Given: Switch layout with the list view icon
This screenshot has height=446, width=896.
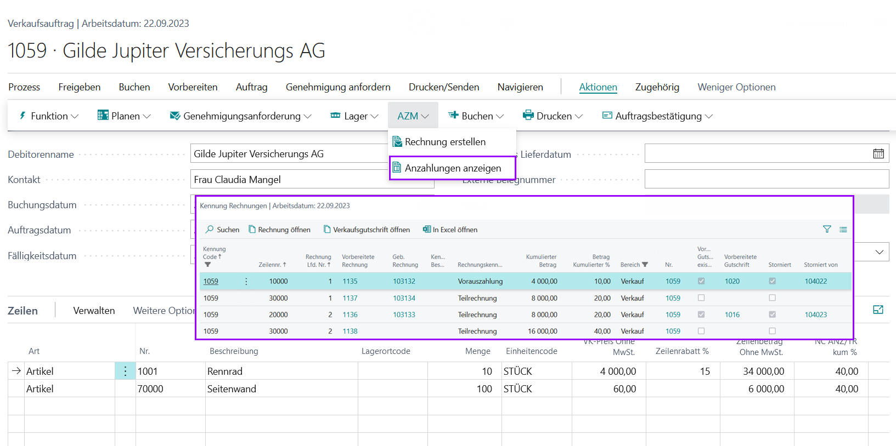Looking at the screenshot, I should point(843,230).
